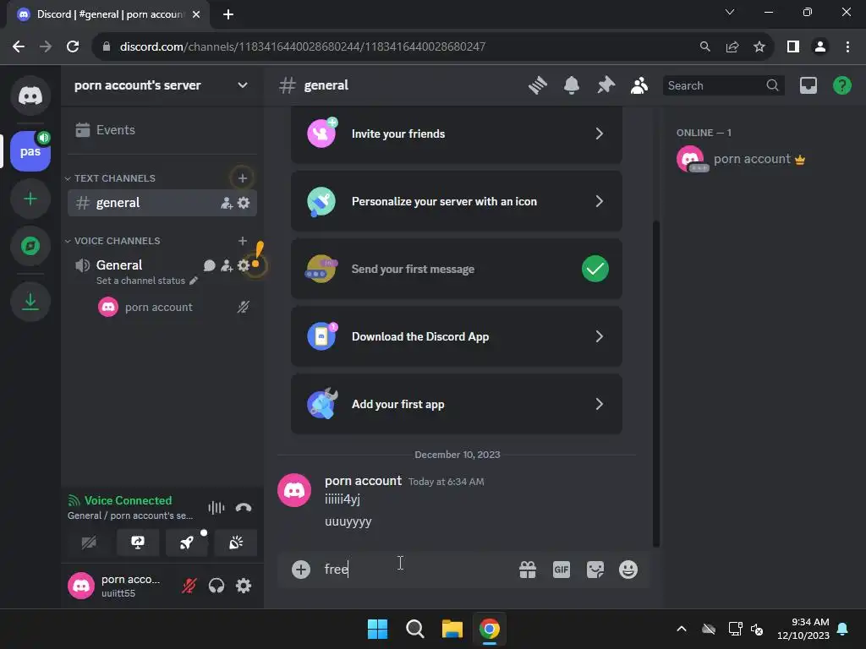Toggle deafen headphones icon
Image resolution: width=866 pixels, height=649 pixels.
tap(216, 586)
